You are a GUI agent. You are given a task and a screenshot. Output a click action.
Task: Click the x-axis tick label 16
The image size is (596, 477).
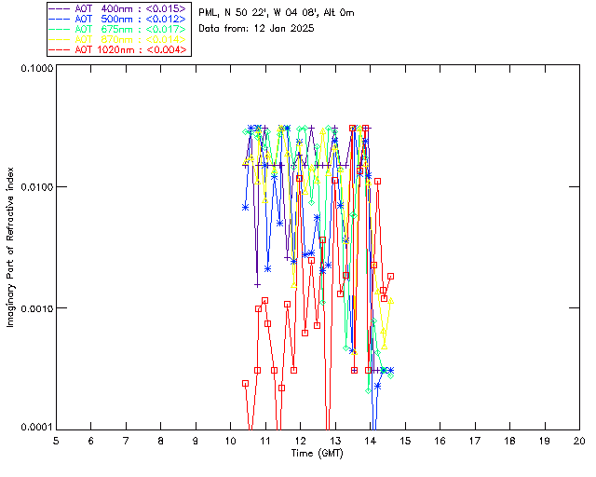(x=440, y=441)
